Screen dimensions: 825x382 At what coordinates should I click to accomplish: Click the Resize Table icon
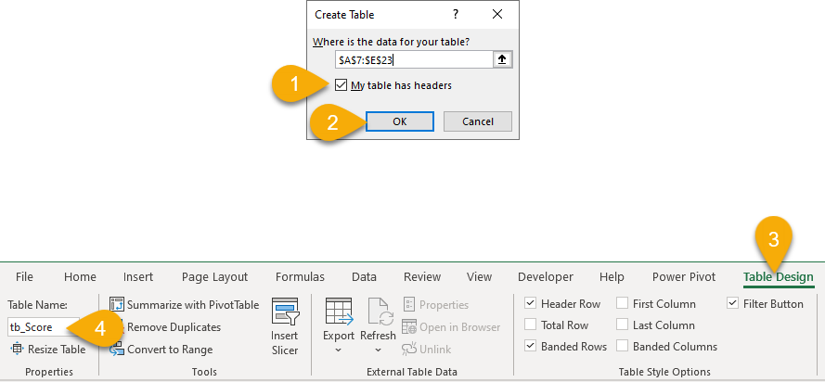coord(18,350)
